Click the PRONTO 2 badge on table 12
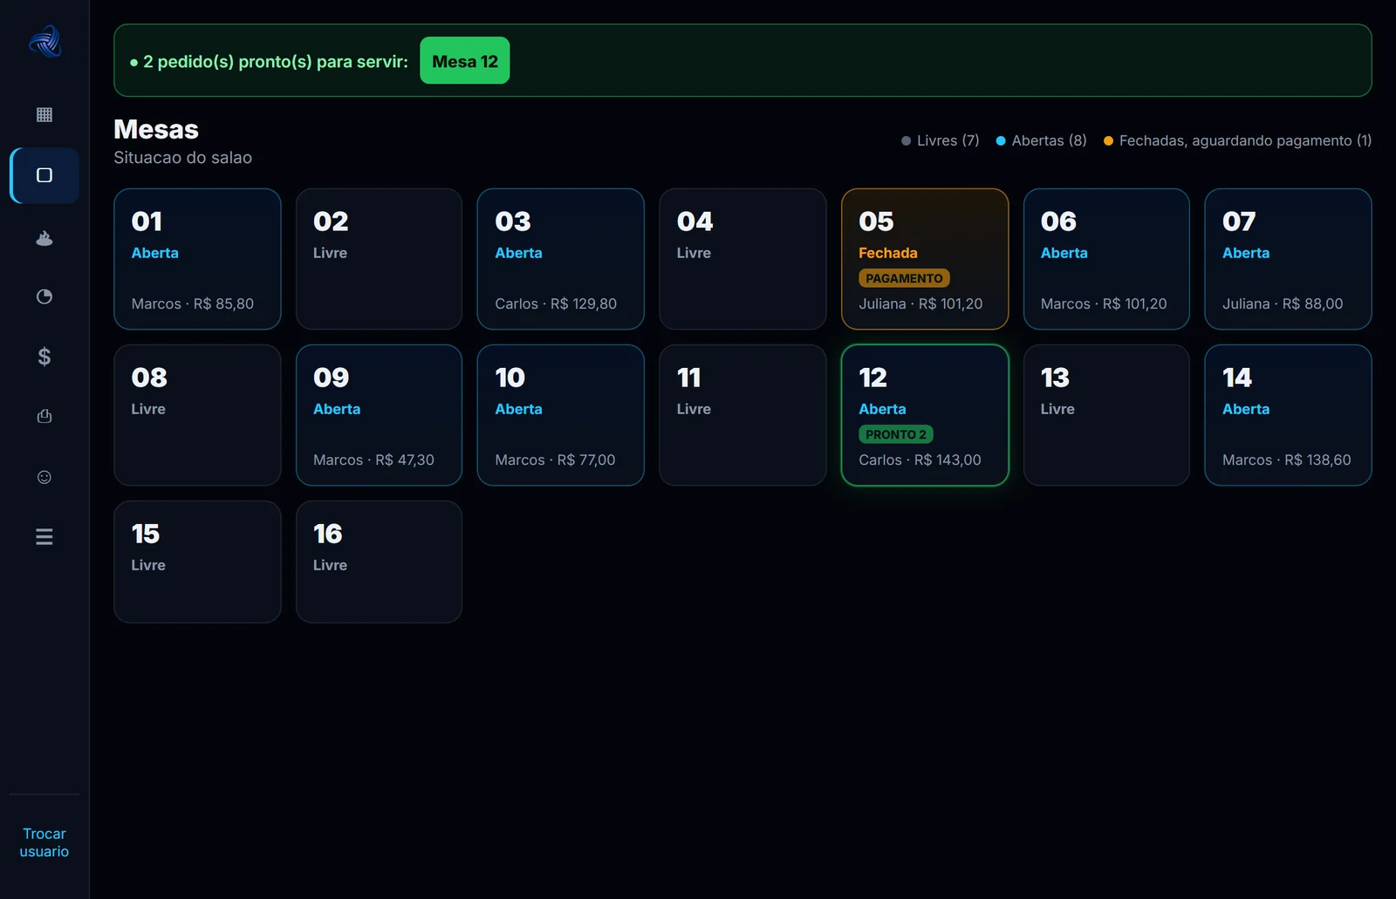1396x899 pixels. pyautogui.click(x=896, y=434)
